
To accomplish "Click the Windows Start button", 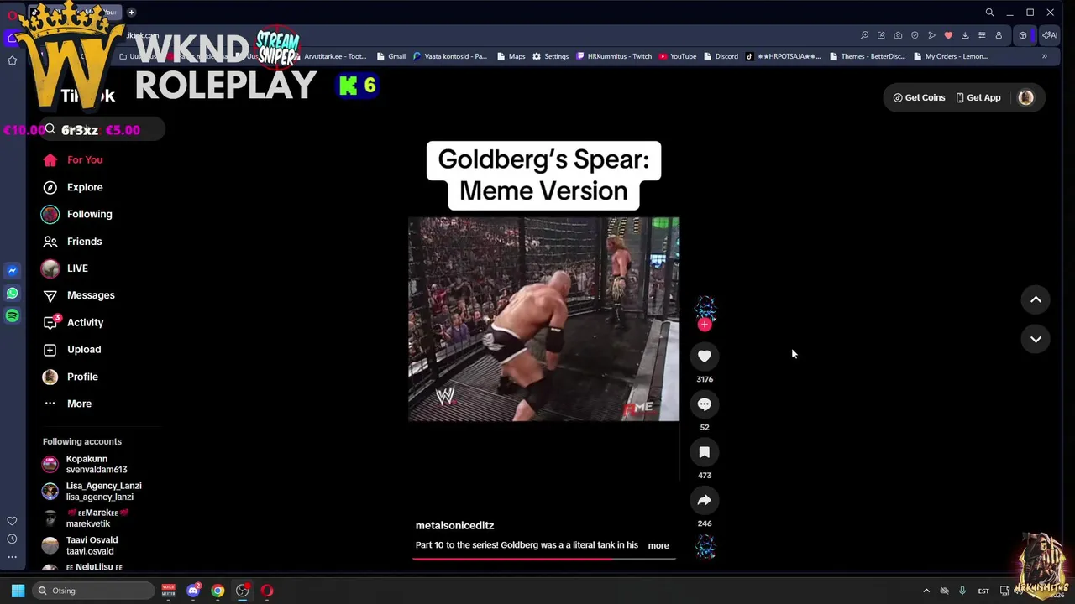I will (x=18, y=591).
